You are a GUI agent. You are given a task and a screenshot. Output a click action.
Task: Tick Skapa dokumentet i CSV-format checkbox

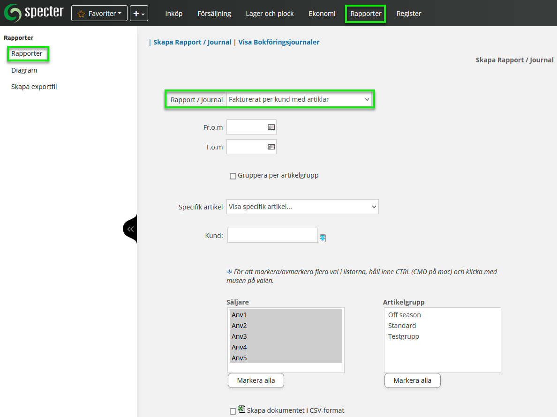point(233,411)
